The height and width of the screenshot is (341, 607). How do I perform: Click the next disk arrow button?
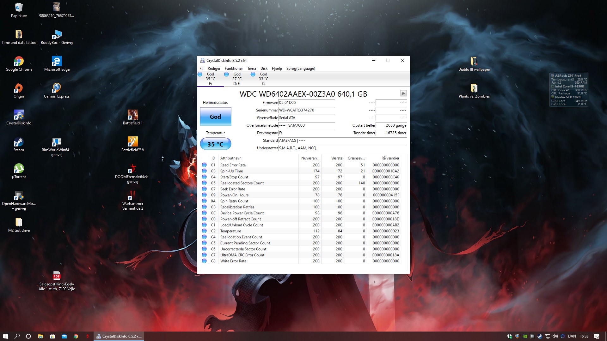point(403,93)
